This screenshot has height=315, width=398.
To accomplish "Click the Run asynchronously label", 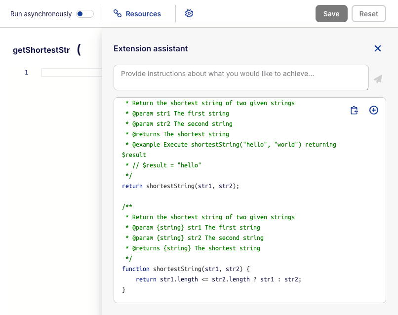I will pos(41,14).
